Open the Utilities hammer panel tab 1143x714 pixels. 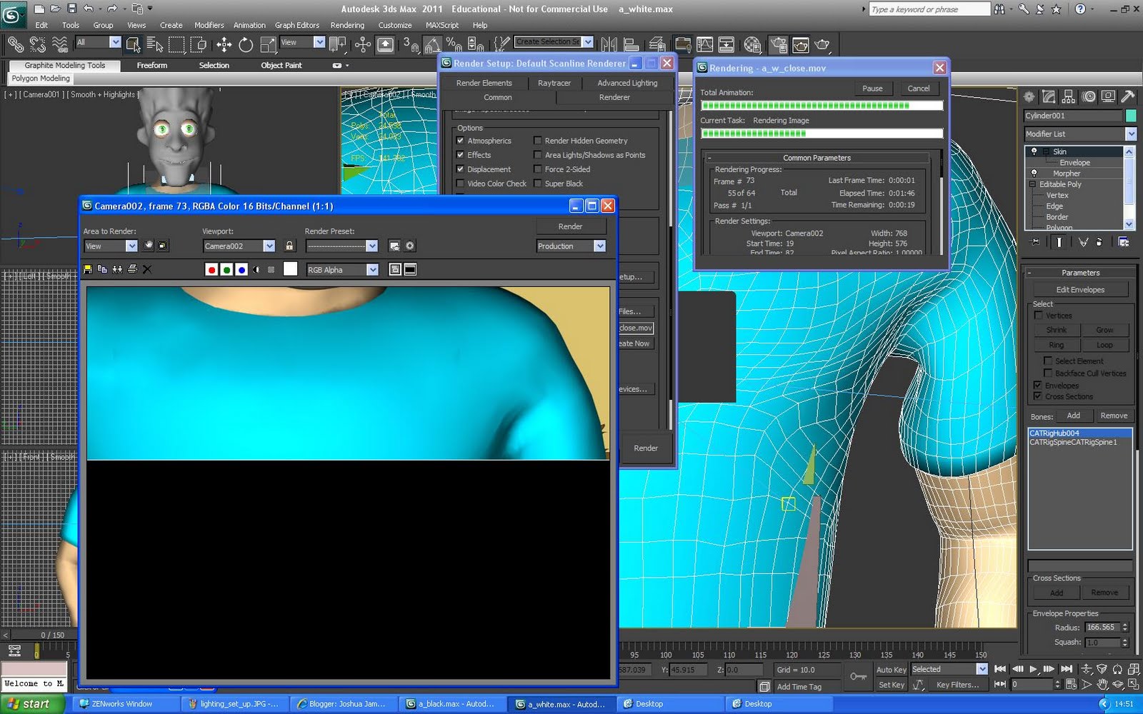[x=1128, y=96]
